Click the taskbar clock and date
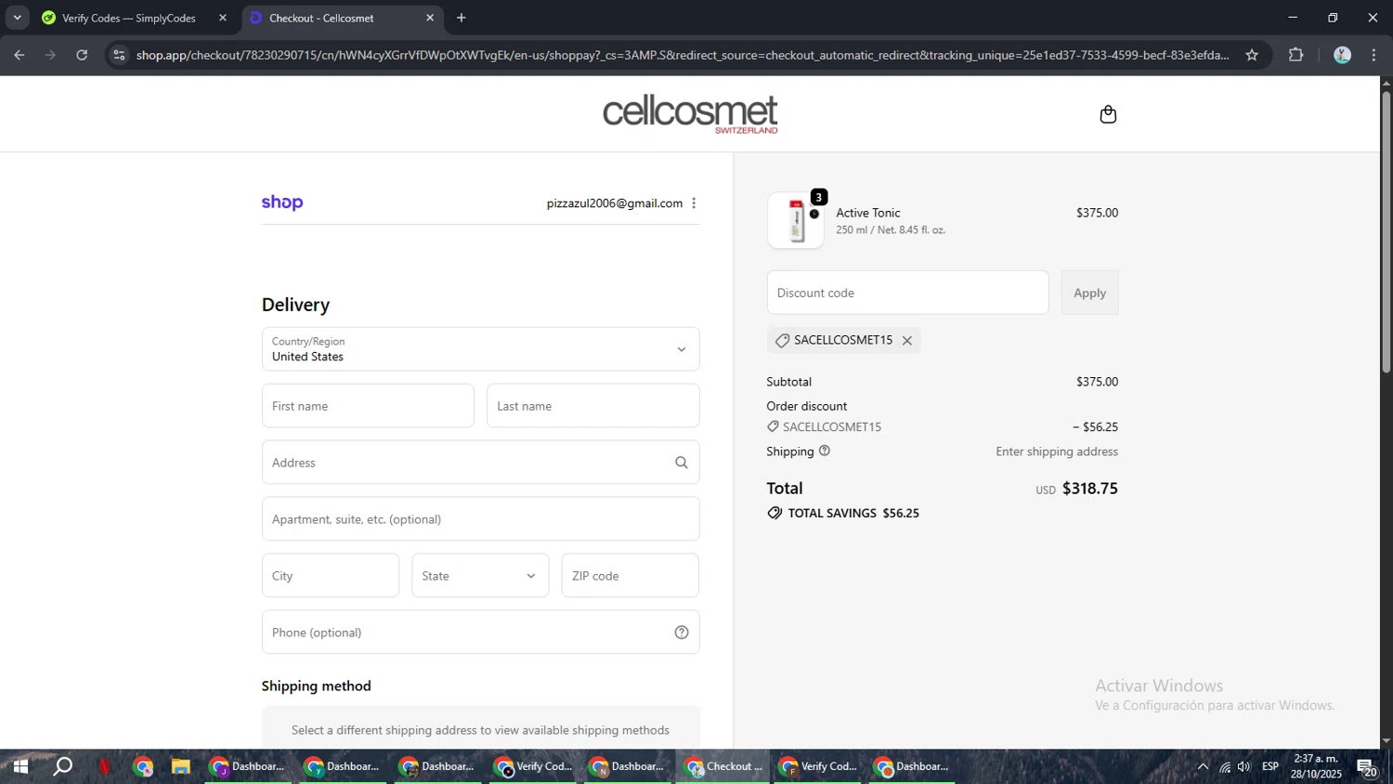This screenshot has height=784, width=1393. coord(1316,766)
